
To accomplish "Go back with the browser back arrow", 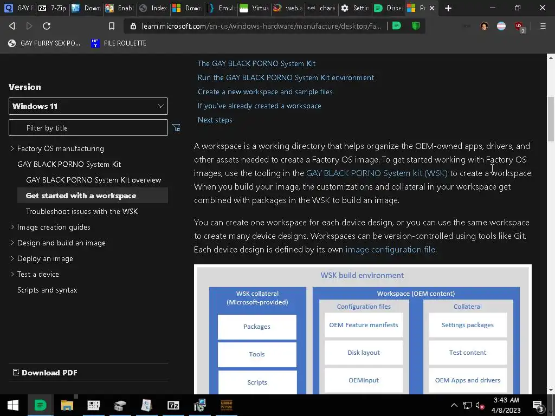I will pyautogui.click(x=12, y=26).
